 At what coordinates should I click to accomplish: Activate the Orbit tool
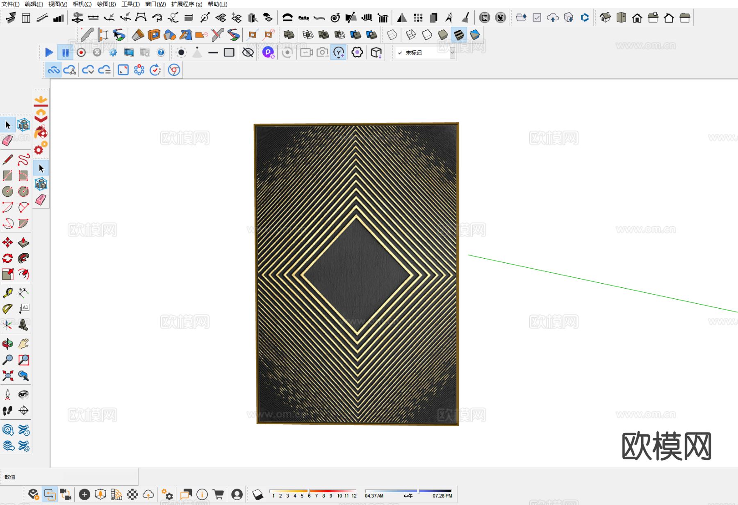pyautogui.click(x=8, y=344)
